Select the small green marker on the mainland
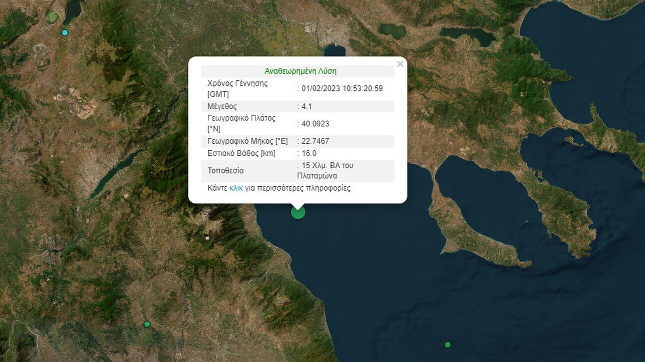The image size is (645, 362). [147, 324]
